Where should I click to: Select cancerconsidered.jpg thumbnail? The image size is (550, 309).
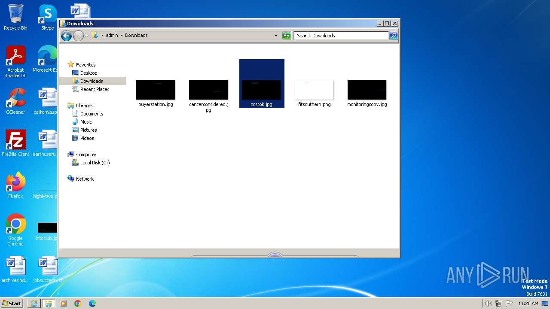click(x=208, y=90)
